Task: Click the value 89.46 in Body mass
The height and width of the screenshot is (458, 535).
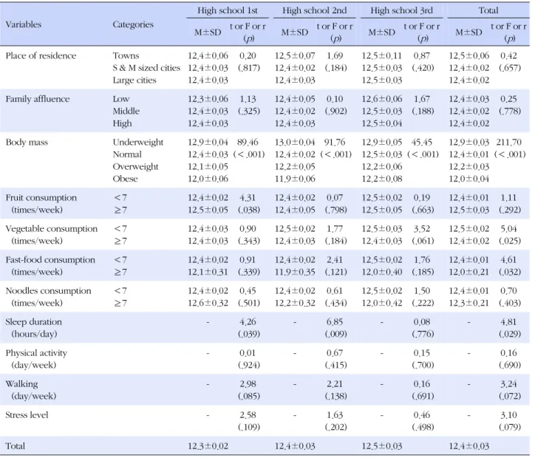Action: 248,143
